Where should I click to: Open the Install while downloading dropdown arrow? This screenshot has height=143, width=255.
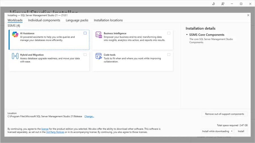[231, 131]
